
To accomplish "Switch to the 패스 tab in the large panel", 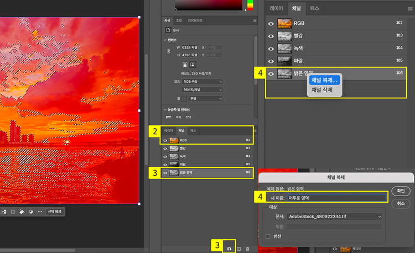I will pyautogui.click(x=314, y=8).
